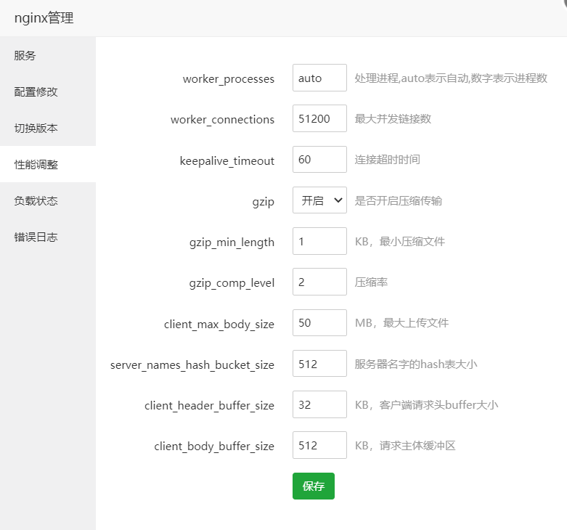
Task: Click the keepalive_timeout label
Action: [227, 160]
